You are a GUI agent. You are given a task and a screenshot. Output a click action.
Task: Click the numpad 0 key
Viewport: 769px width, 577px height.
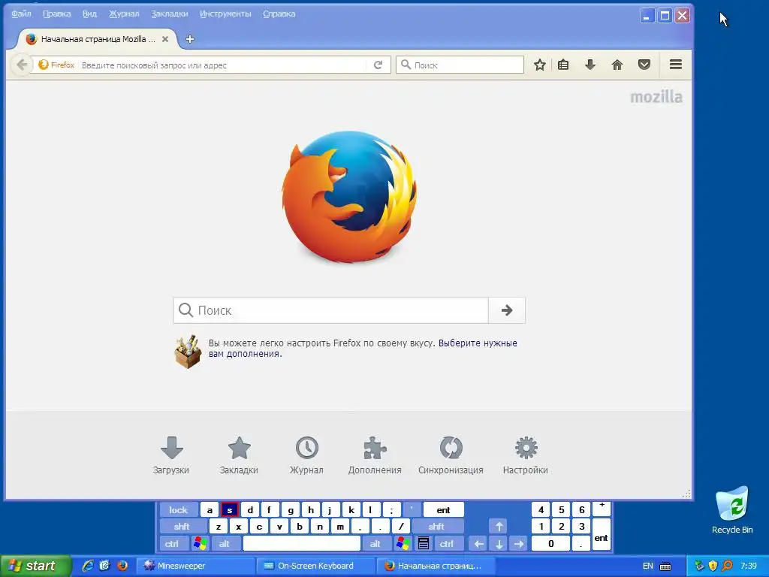551,544
